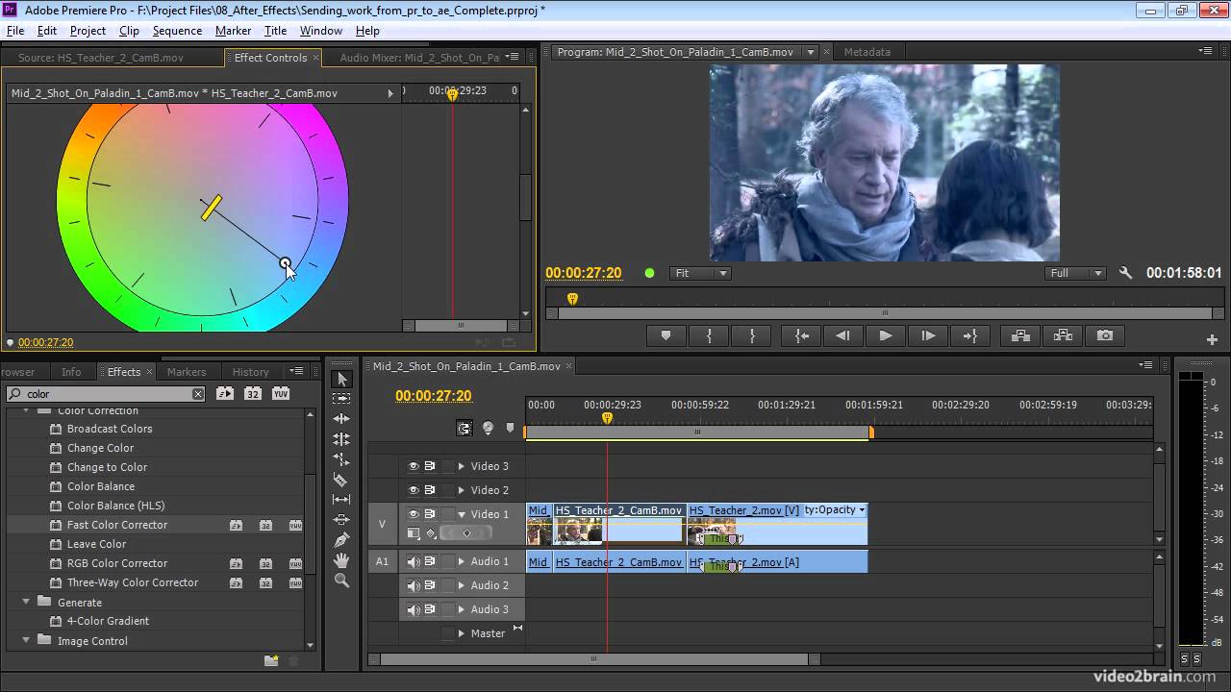Create new custom bin in Effects
Viewport: 1231px width, 692px height.
(x=271, y=660)
